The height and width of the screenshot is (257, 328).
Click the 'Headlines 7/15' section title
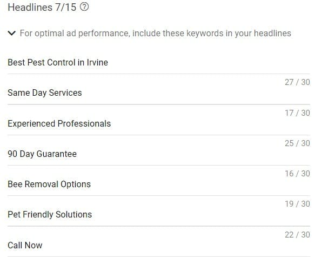42,8
